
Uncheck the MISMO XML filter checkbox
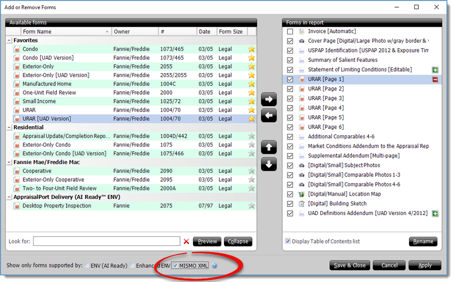[x=175, y=266]
